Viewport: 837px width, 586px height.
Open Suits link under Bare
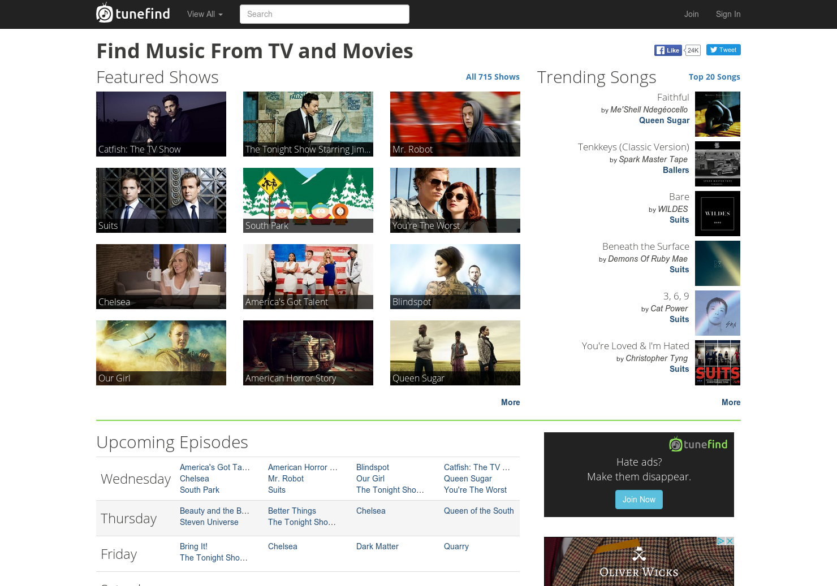click(x=679, y=220)
